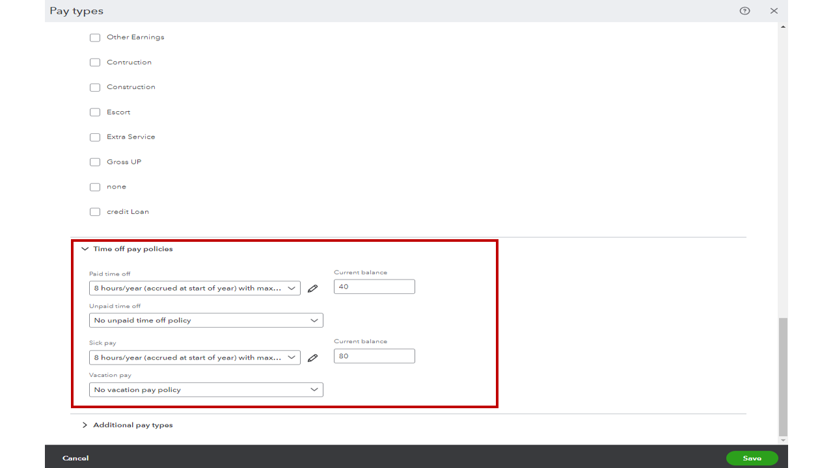Enable the Other Earnings pay type
The width and height of the screenshot is (833, 468).
(94, 37)
